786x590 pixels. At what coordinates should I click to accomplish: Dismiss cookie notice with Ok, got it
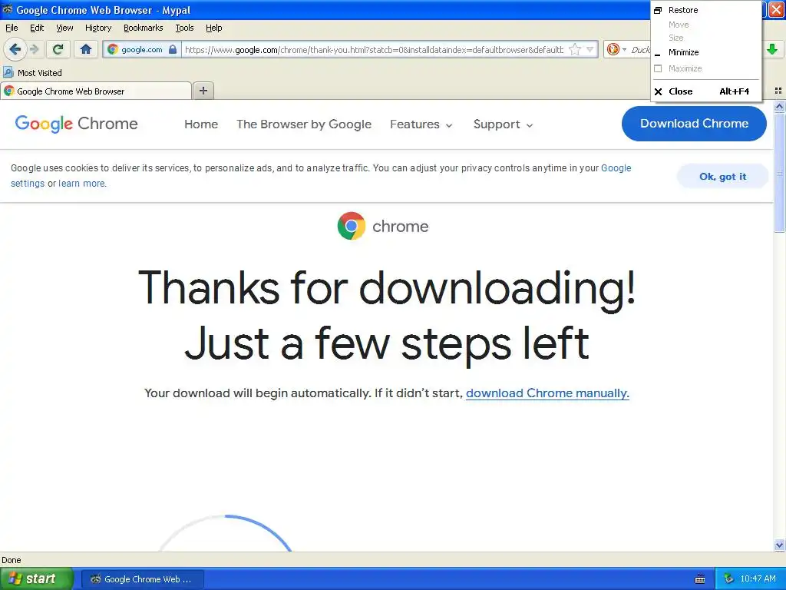[722, 176]
